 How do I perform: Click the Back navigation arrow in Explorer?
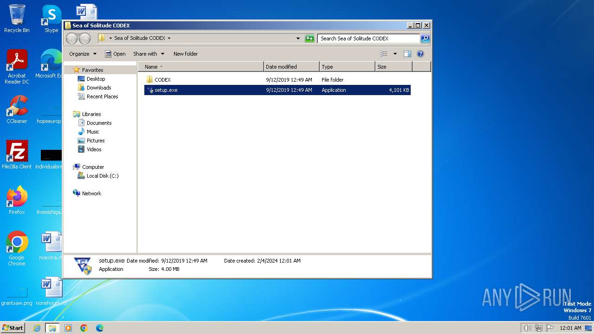pyautogui.click(x=71, y=39)
